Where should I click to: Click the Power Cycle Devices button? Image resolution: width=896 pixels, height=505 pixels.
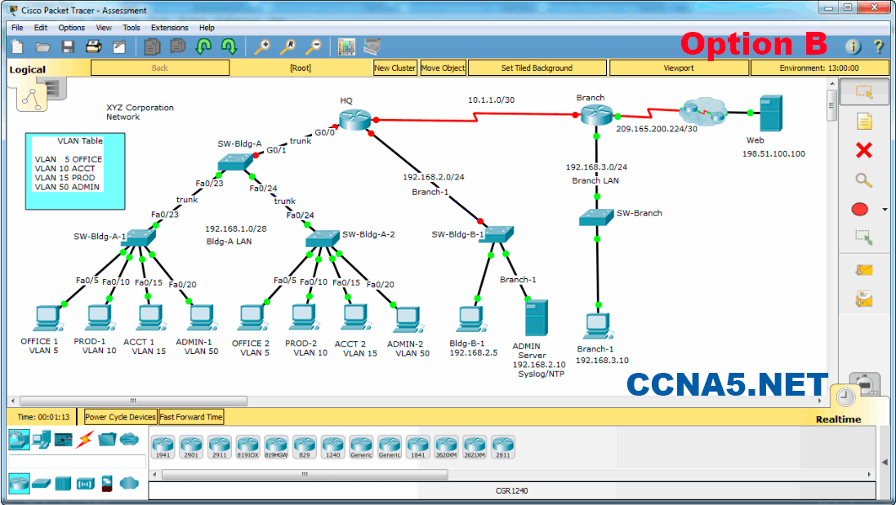118,416
